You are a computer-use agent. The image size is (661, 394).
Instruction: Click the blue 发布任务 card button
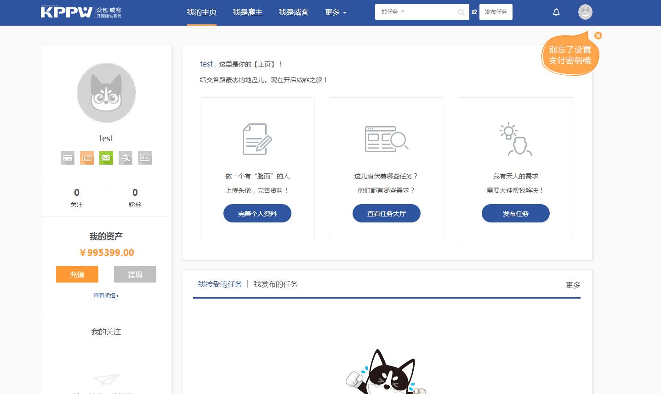(x=516, y=214)
